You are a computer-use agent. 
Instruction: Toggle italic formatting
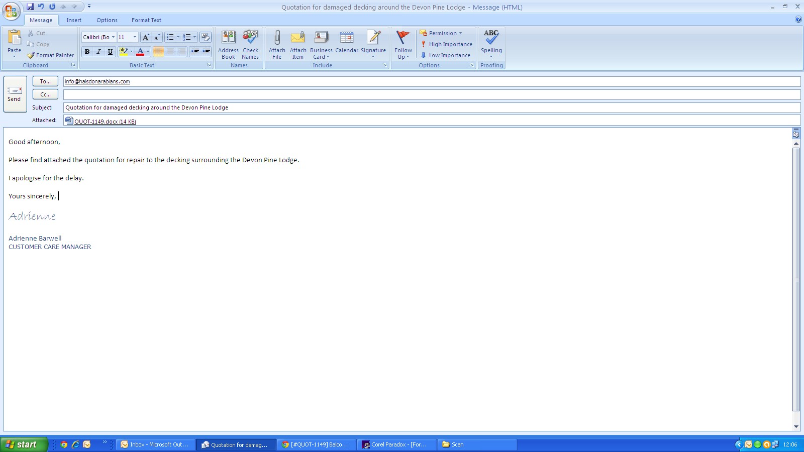pyautogui.click(x=98, y=52)
